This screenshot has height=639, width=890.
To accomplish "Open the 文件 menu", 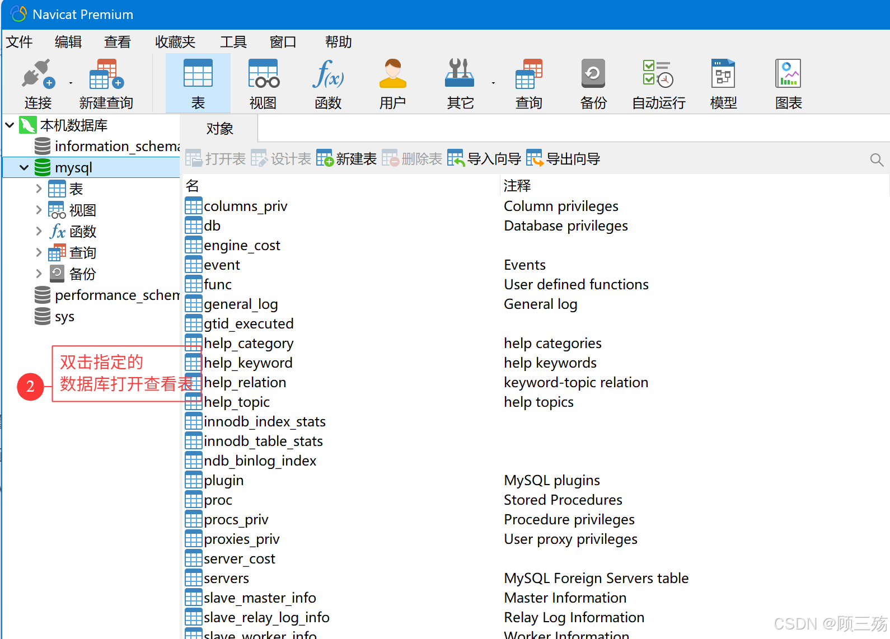I will point(19,42).
